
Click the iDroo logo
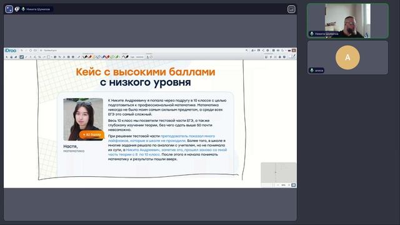(11, 51)
